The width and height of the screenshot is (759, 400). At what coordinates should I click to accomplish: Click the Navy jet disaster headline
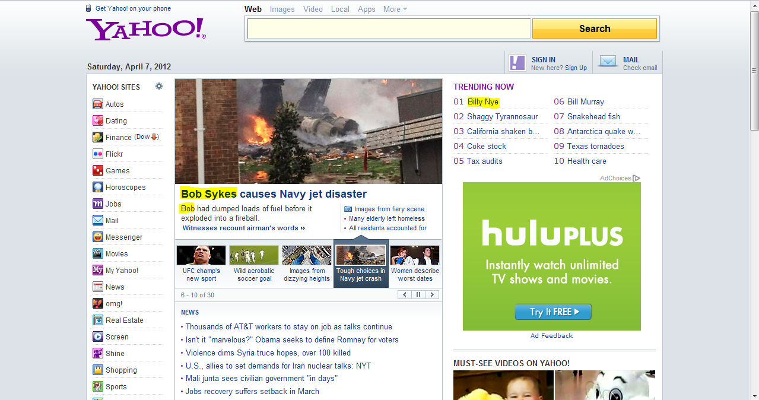click(274, 194)
